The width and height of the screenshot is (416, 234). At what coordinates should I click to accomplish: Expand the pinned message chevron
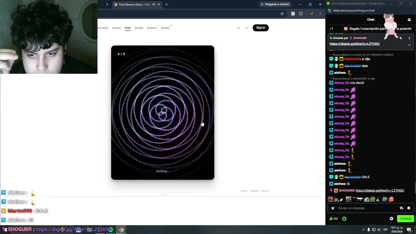(x=409, y=45)
